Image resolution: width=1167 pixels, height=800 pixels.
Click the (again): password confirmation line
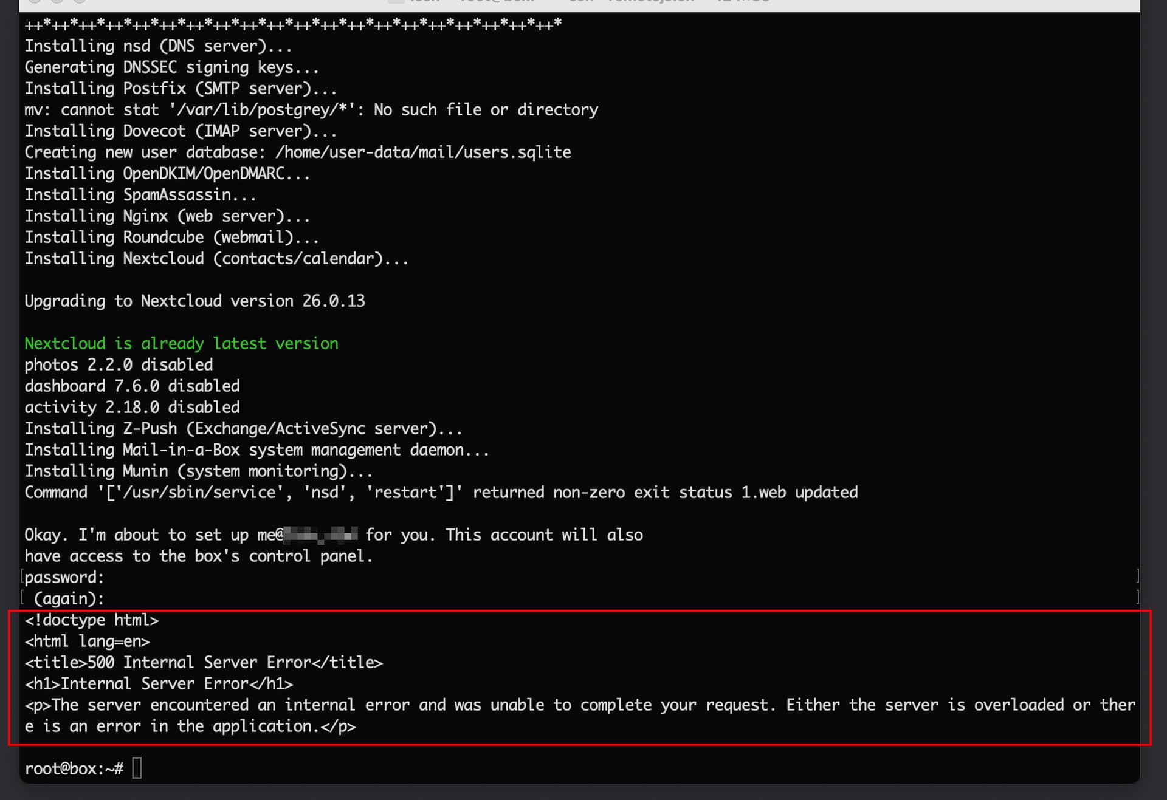tap(69, 599)
